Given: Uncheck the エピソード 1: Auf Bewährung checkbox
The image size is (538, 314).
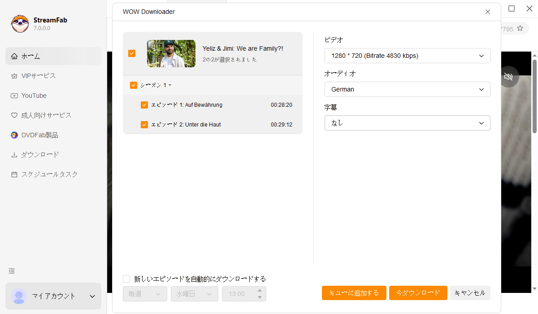Looking at the screenshot, I should [x=144, y=105].
